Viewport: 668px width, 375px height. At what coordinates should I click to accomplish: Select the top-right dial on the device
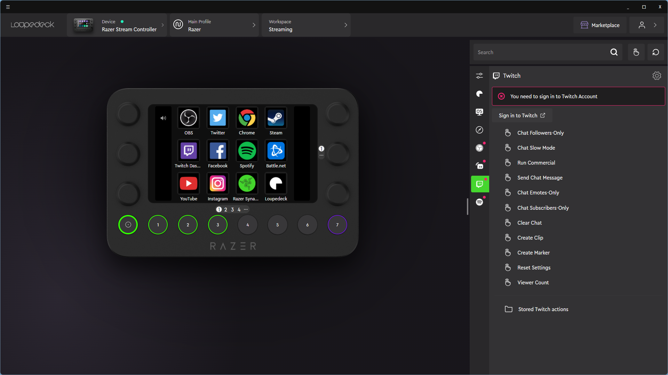tap(337, 114)
